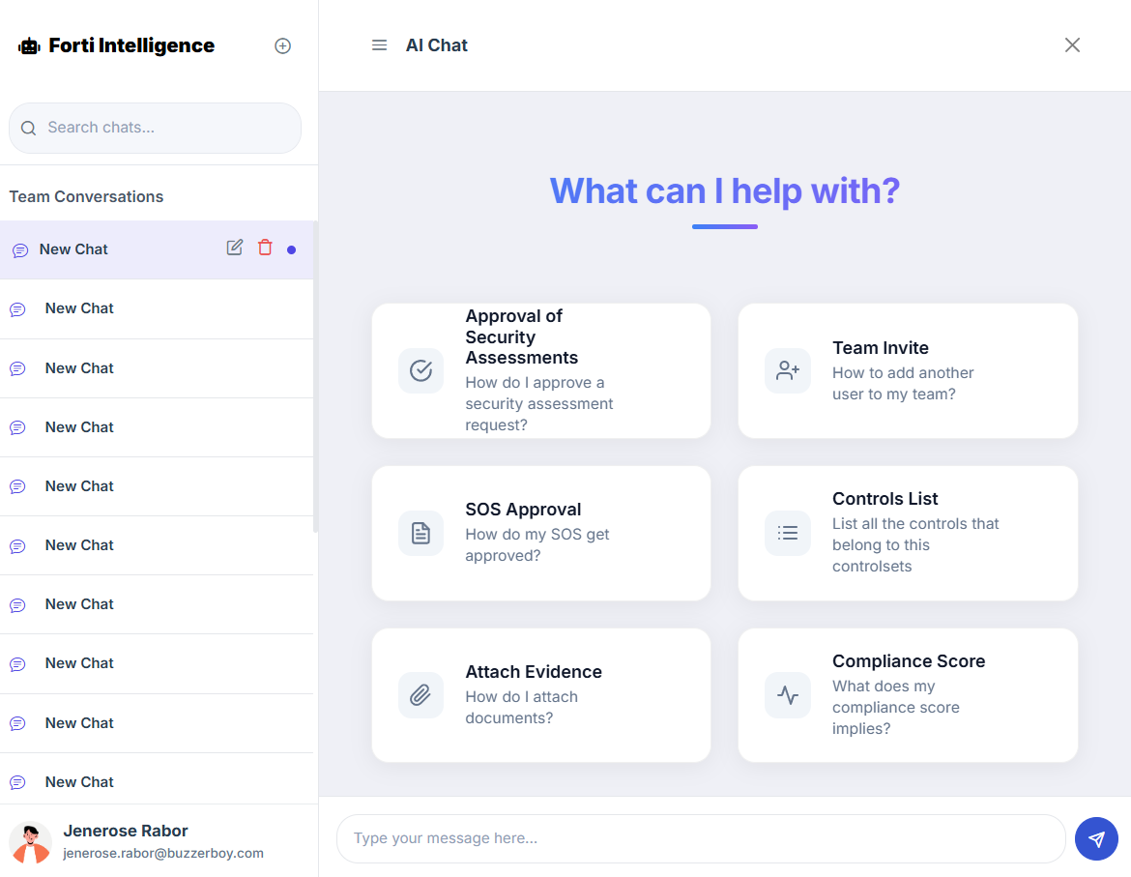Click Jenerose Rabor's profile avatar
1131x877 pixels.
30,841
